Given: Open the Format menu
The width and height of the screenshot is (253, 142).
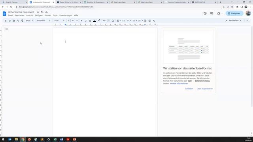Looking at the screenshot, I should tap(47, 15).
